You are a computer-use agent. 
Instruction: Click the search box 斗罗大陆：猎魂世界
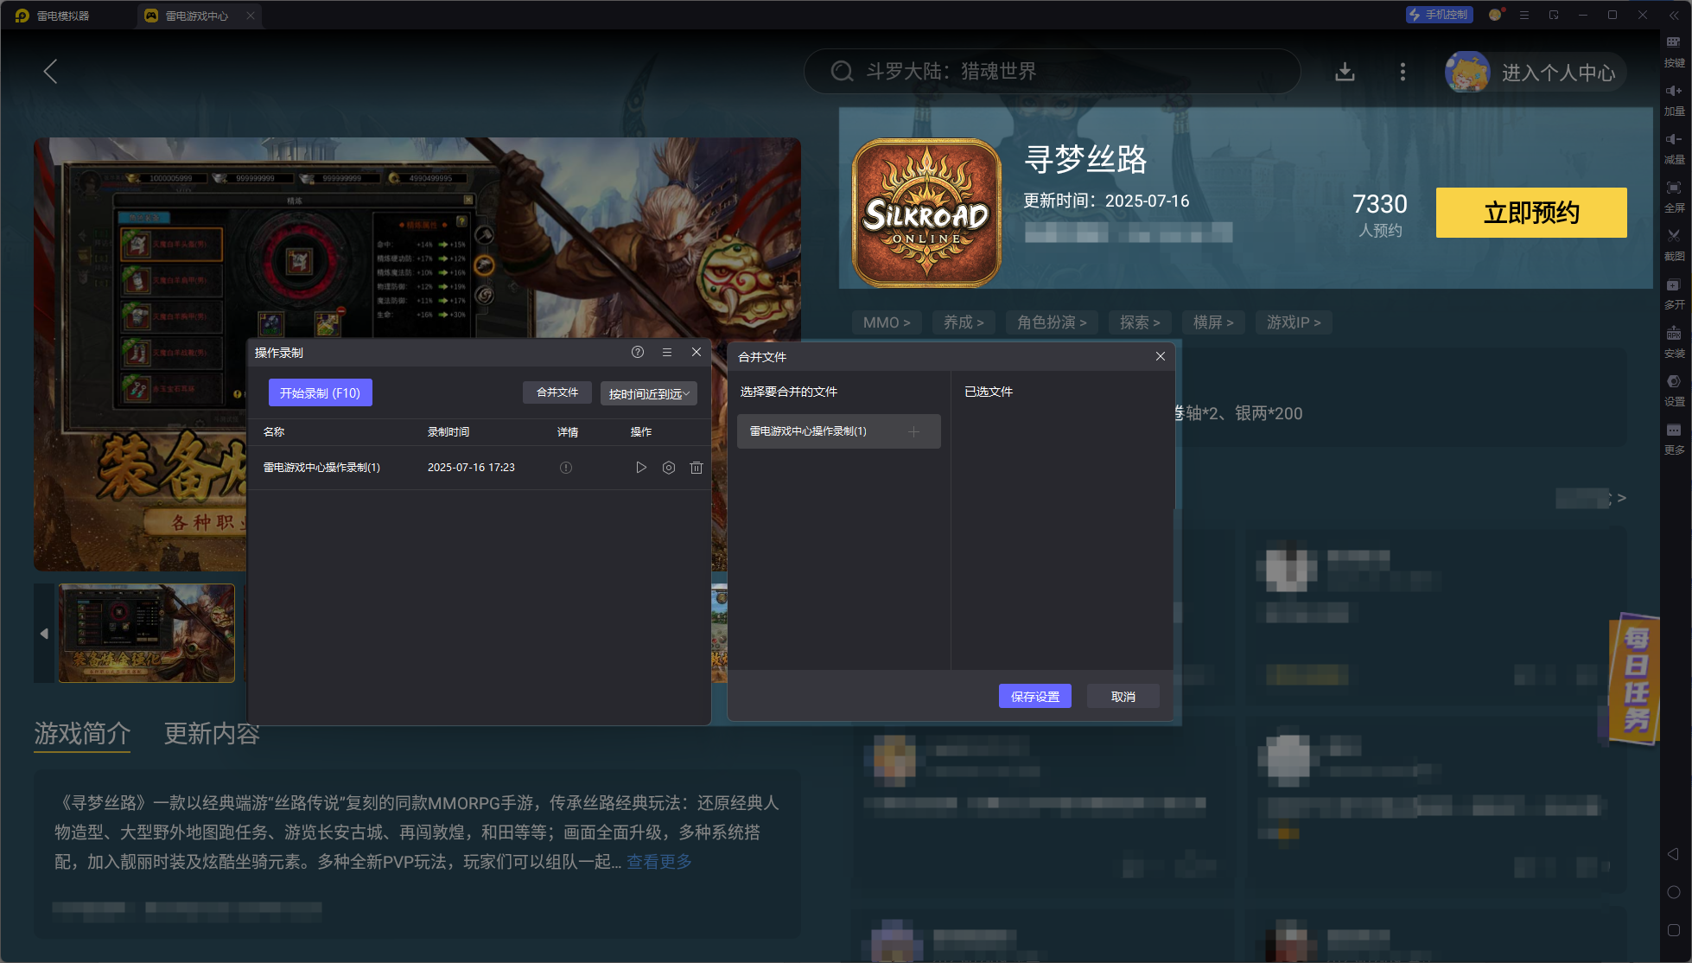pos(1052,71)
